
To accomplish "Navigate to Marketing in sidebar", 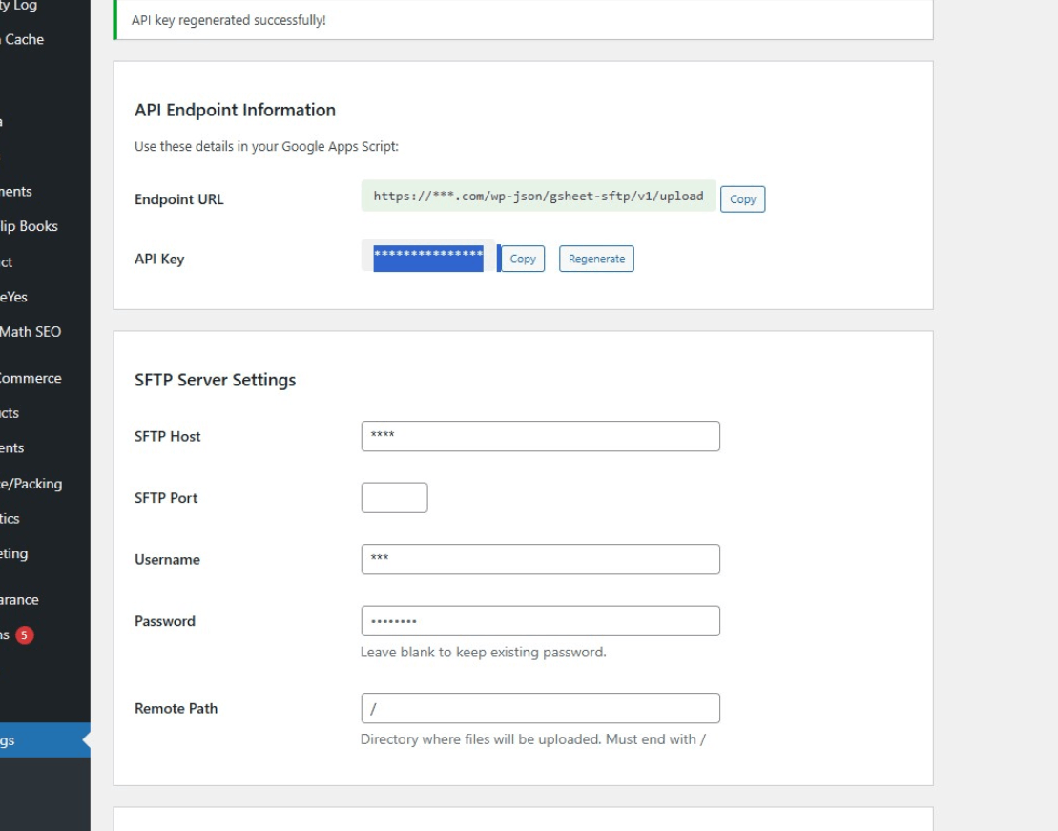I will [14, 553].
